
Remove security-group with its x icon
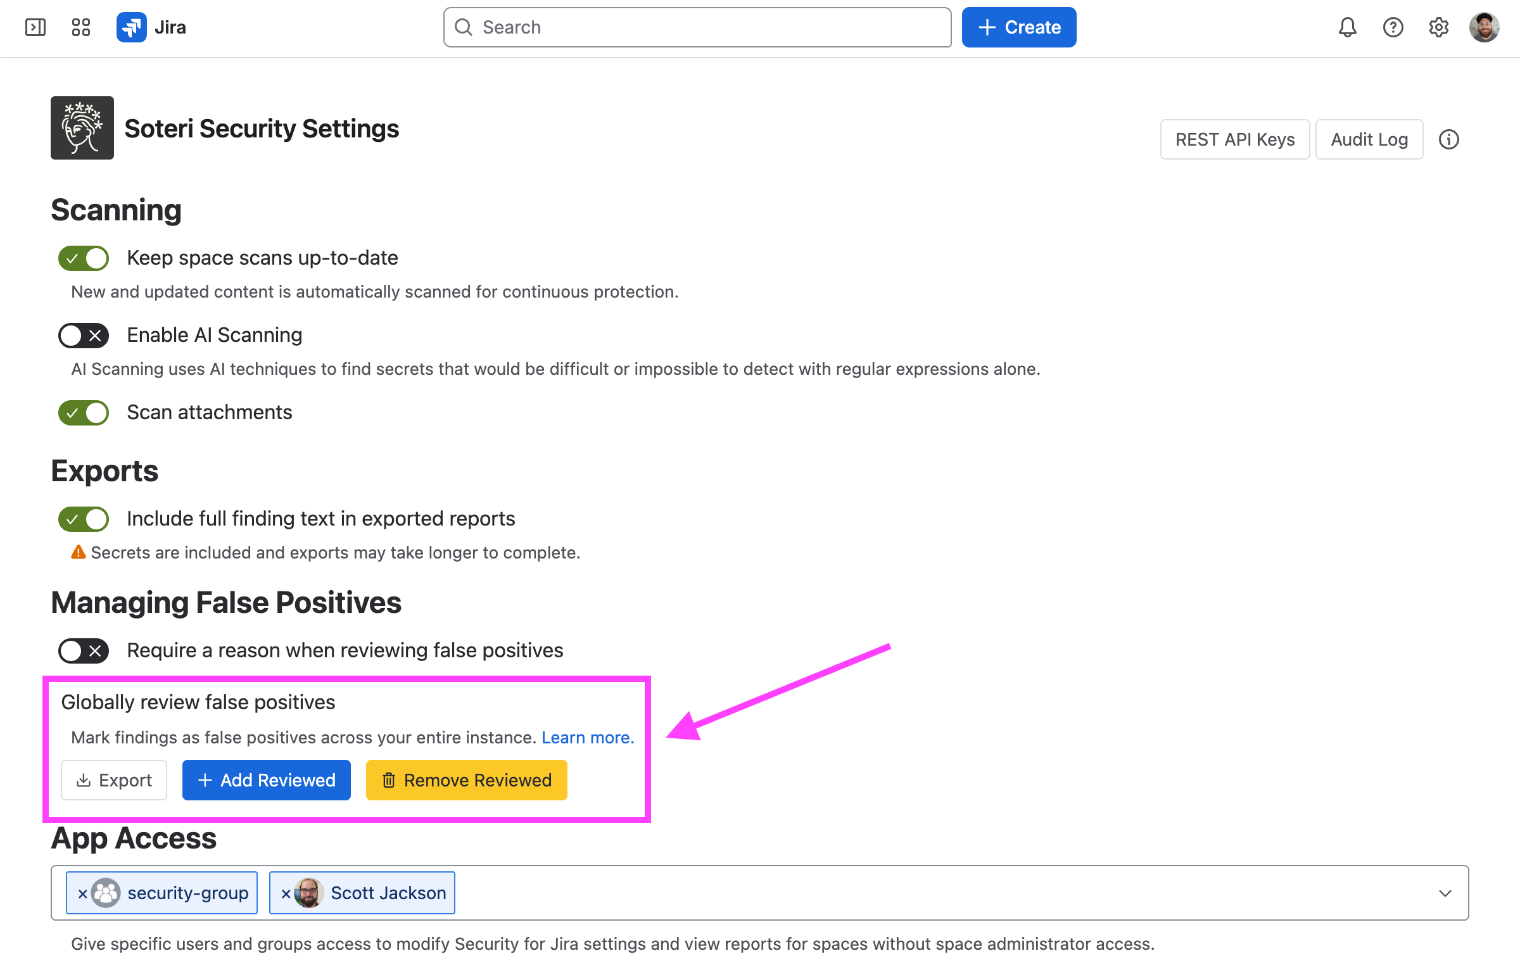pyautogui.click(x=82, y=893)
